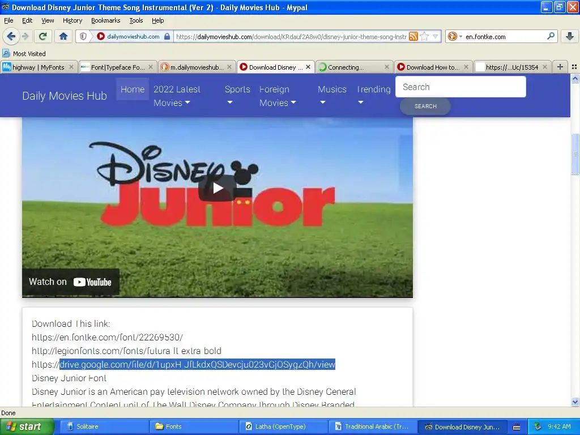Click the magnifier icon in search box
This screenshot has height=435, width=580.
551,36
